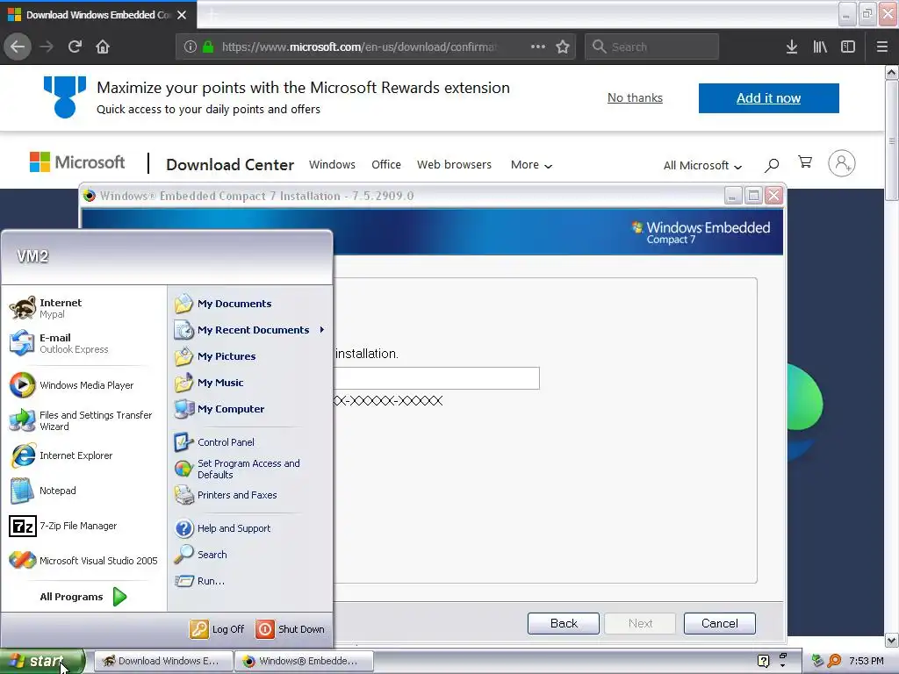This screenshot has height=674, width=899.
Task: Click the page scrollbar down arrow
Action: pyautogui.click(x=892, y=640)
